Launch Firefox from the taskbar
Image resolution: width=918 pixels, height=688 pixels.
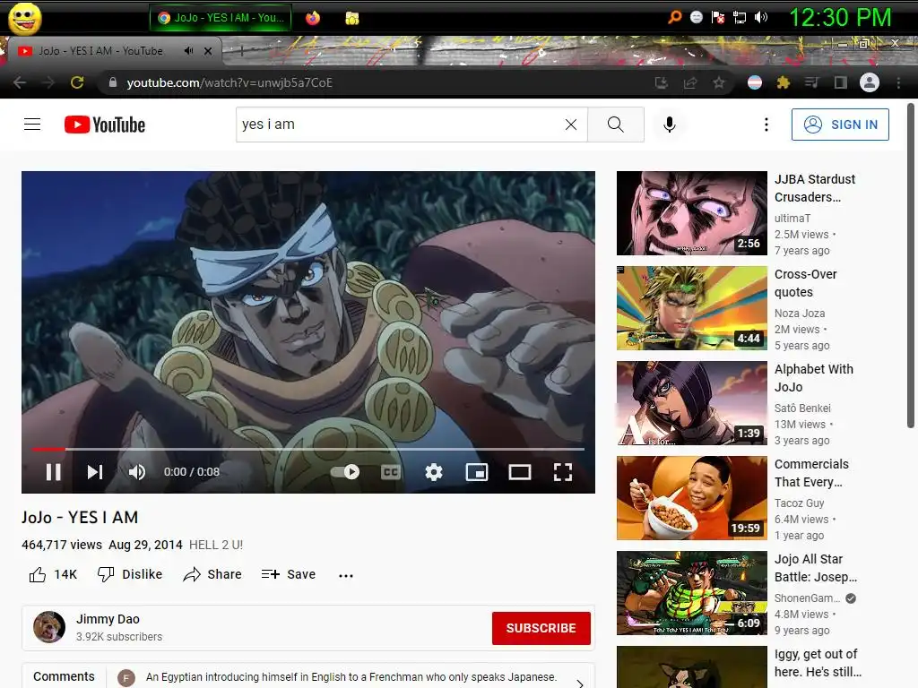(x=313, y=18)
